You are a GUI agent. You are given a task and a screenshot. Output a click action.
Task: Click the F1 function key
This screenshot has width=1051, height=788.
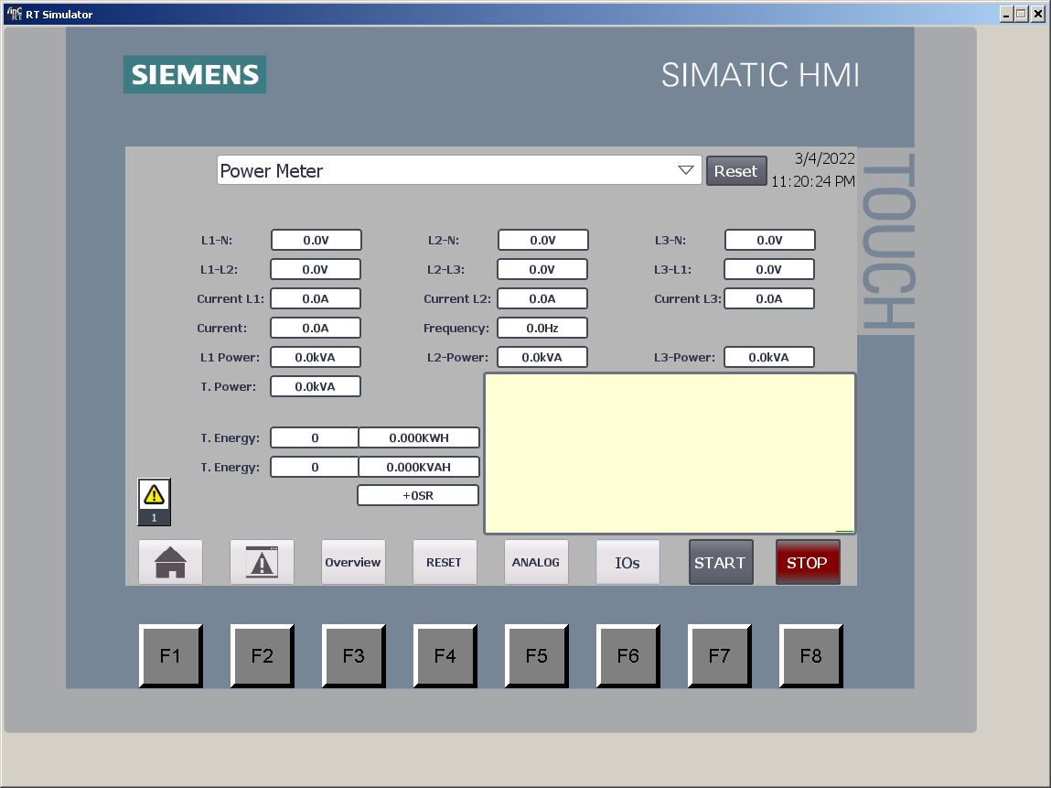170,655
